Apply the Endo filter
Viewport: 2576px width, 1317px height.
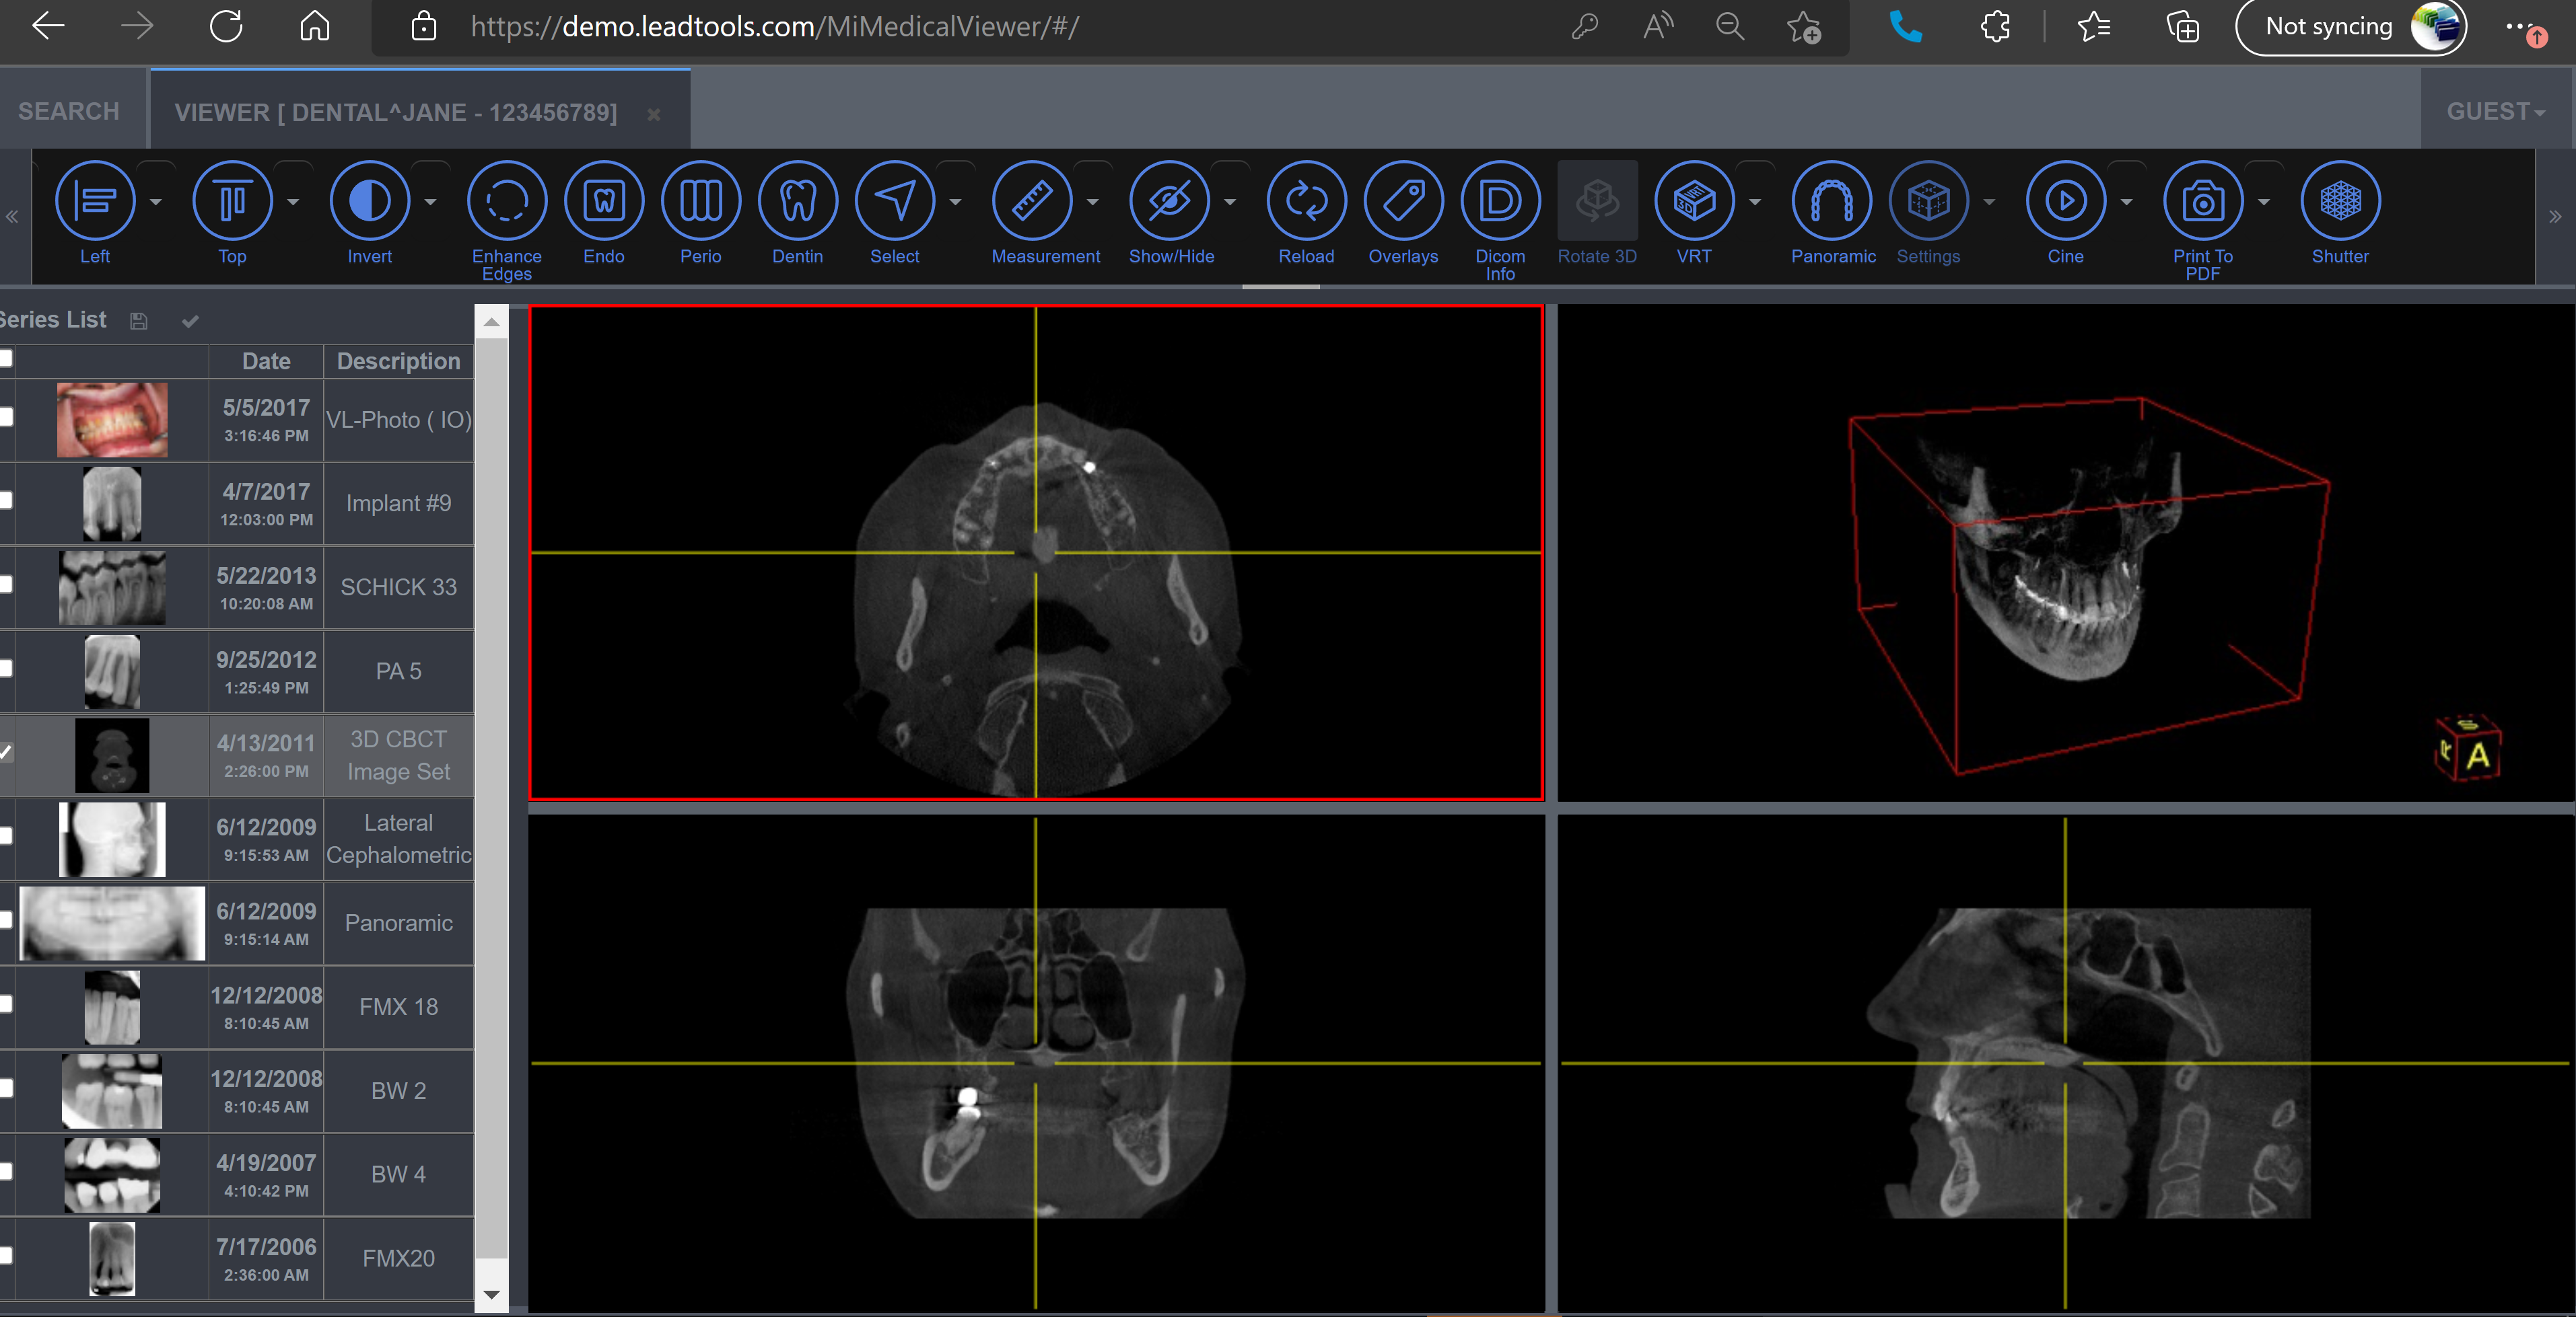(604, 202)
